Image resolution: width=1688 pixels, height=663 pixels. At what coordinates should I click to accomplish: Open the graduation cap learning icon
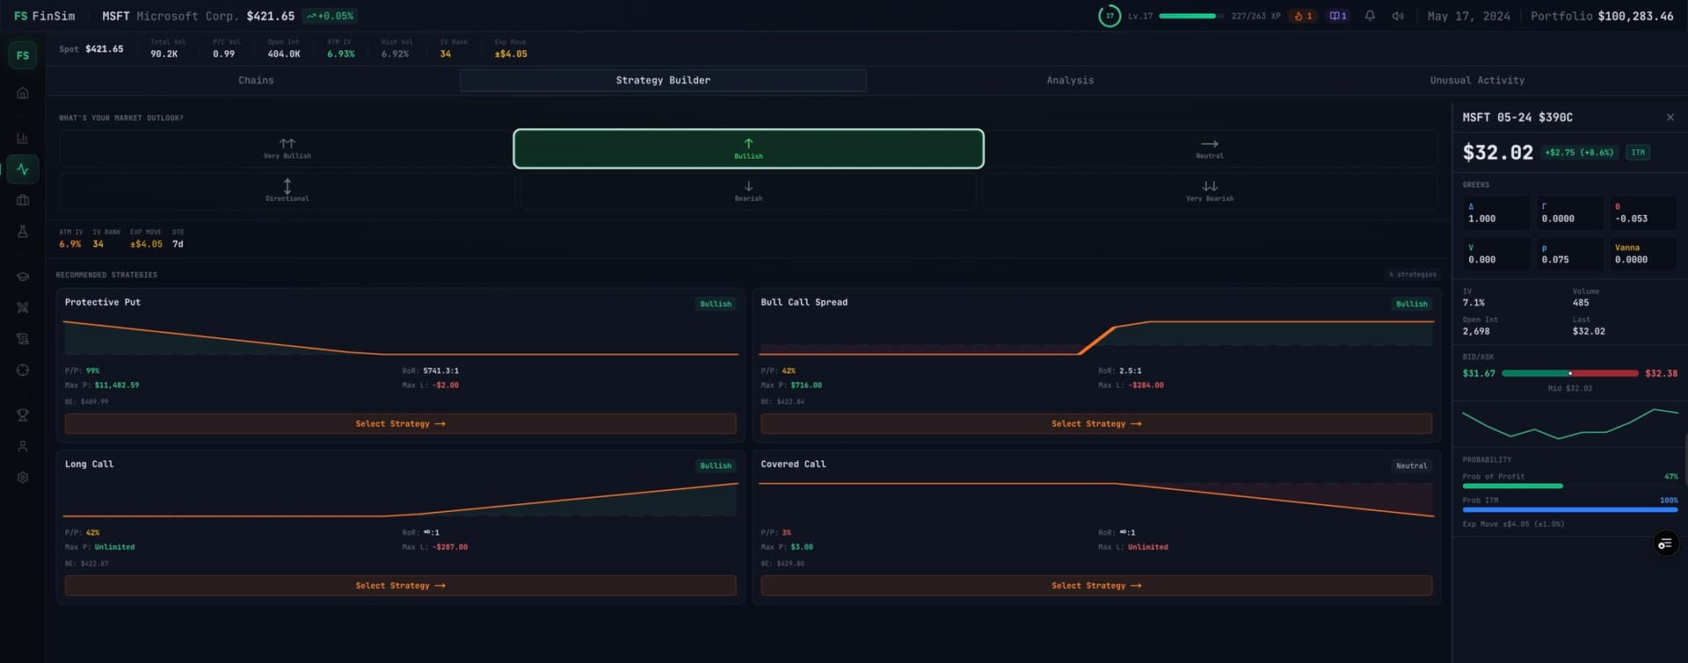pos(23,277)
